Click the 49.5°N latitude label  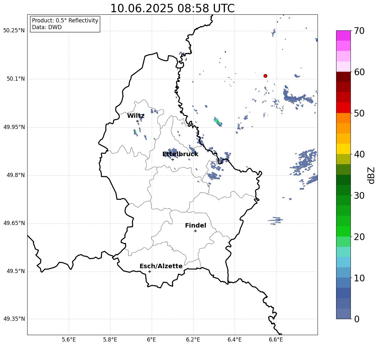pyautogui.click(x=16, y=271)
